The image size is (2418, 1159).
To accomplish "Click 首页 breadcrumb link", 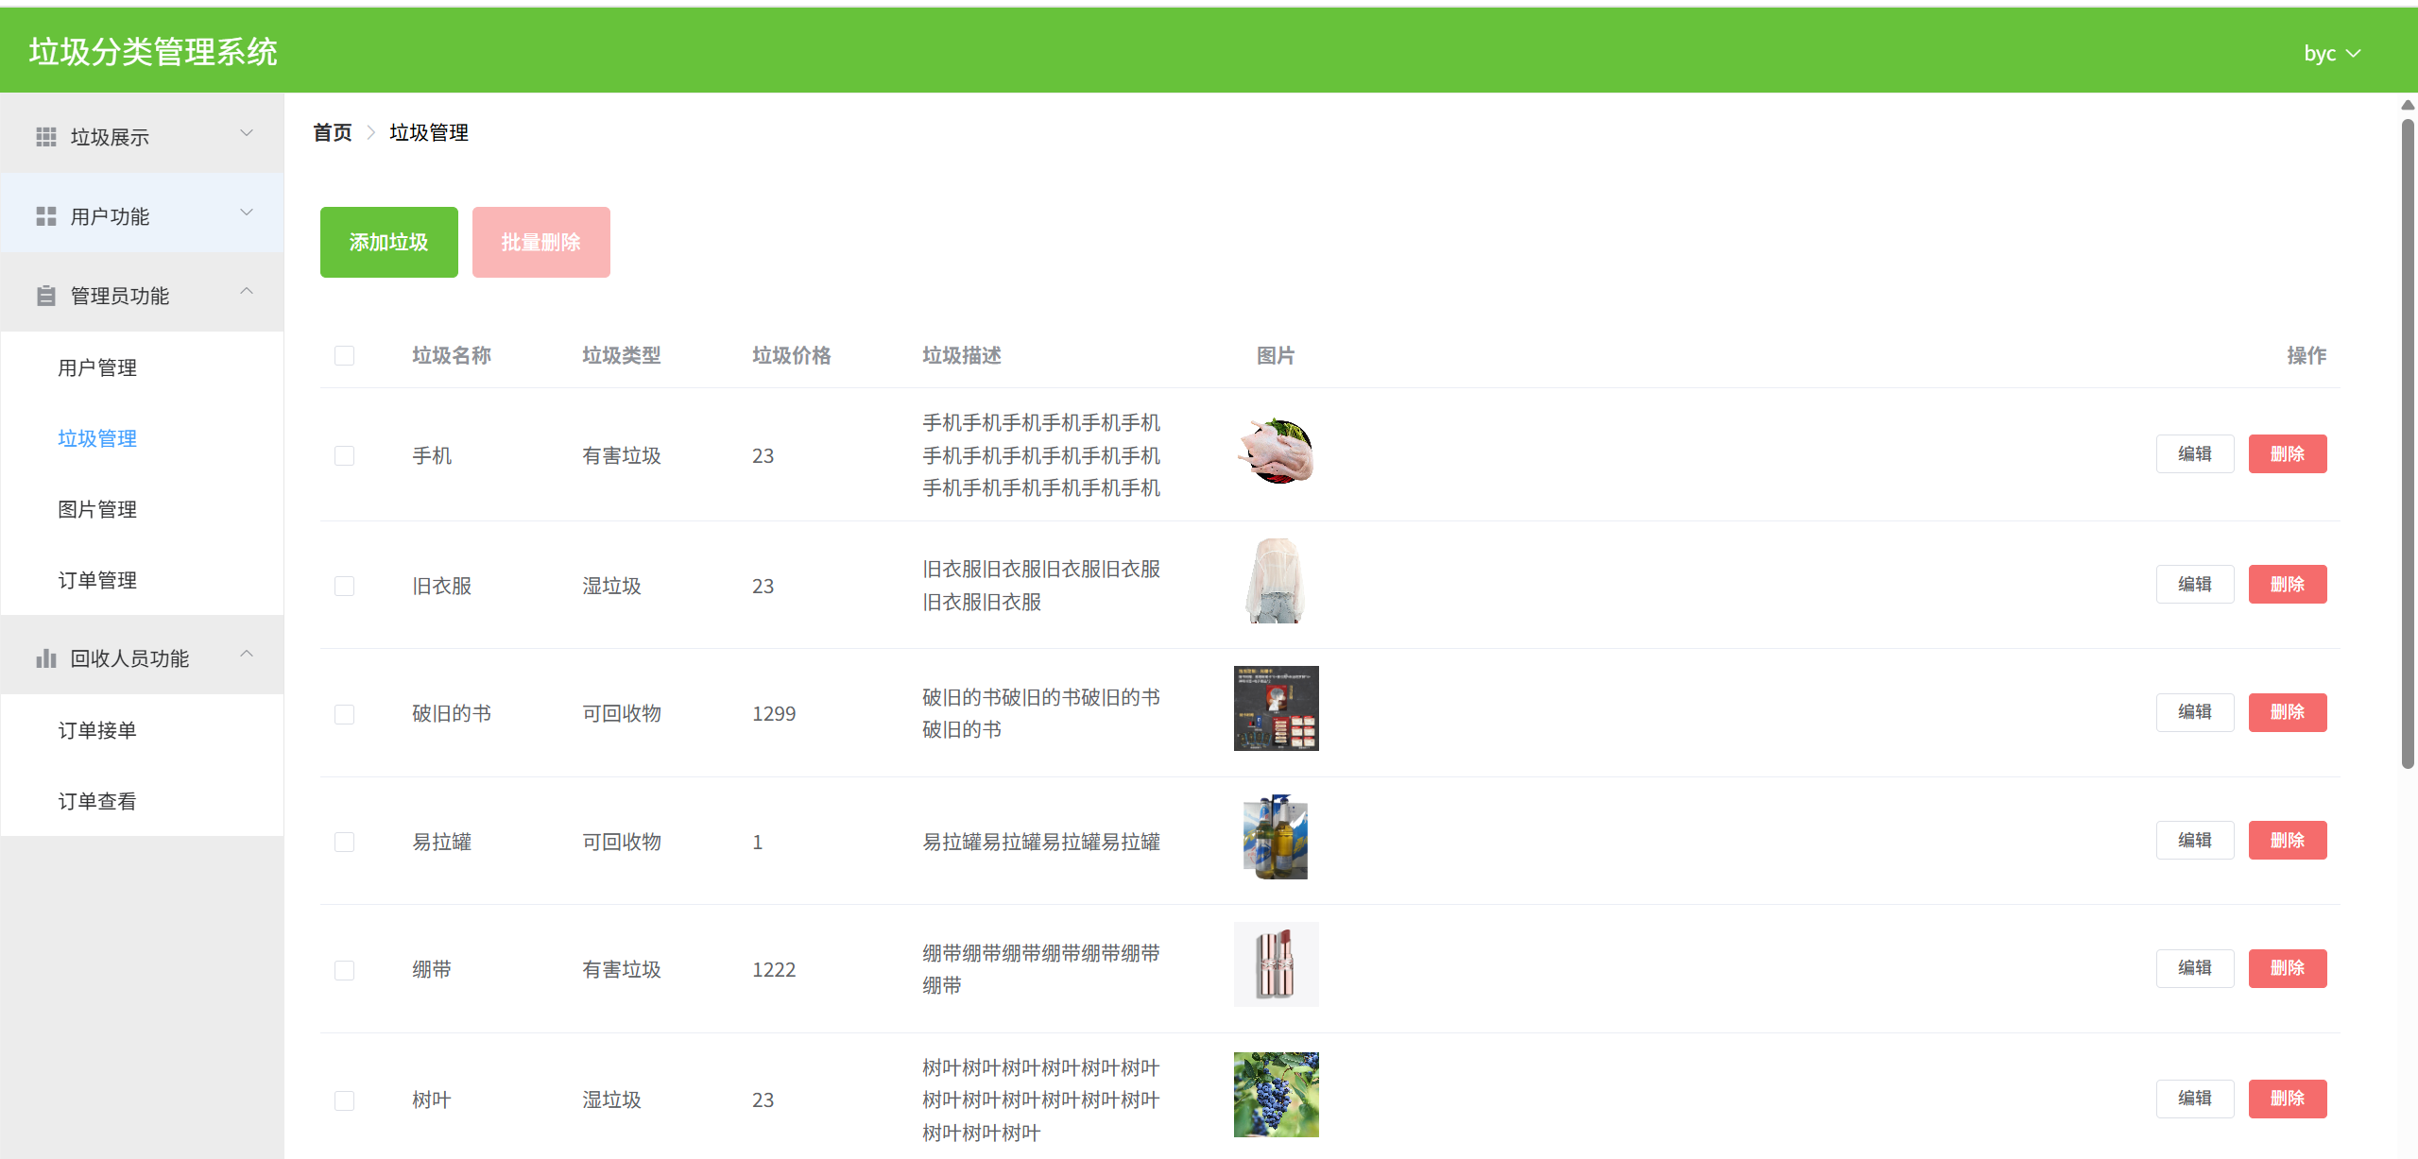I will pyautogui.click(x=332, y=132).
